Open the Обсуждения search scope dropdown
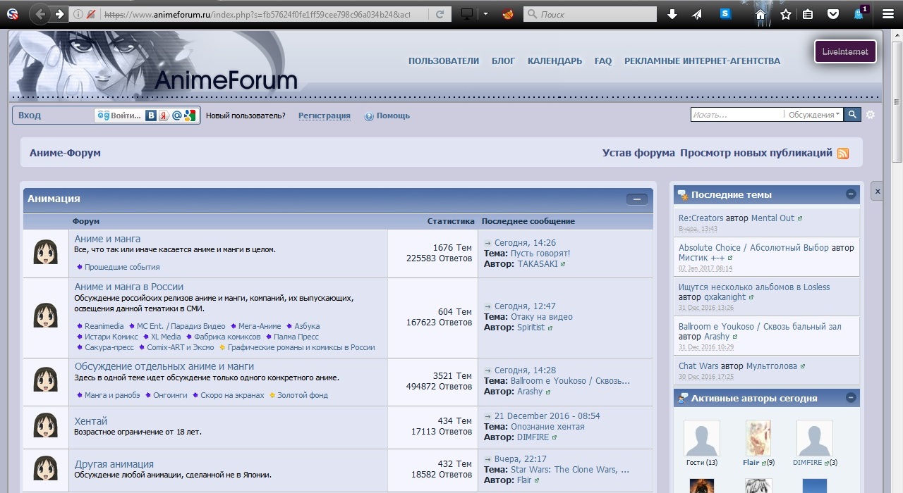903x493 pixels. [x=814, y=115]
